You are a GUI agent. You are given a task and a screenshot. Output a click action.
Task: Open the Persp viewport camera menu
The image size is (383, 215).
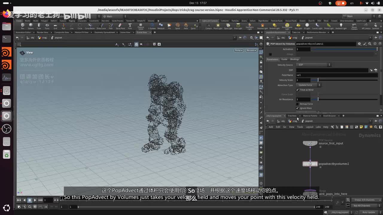click(x=238, y=50)
